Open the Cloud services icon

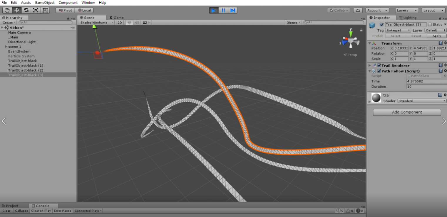tap(358, 10)
